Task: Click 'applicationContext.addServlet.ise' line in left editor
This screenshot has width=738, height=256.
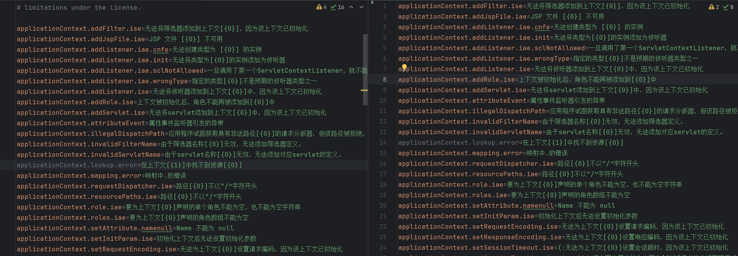Action: [172, 112]
